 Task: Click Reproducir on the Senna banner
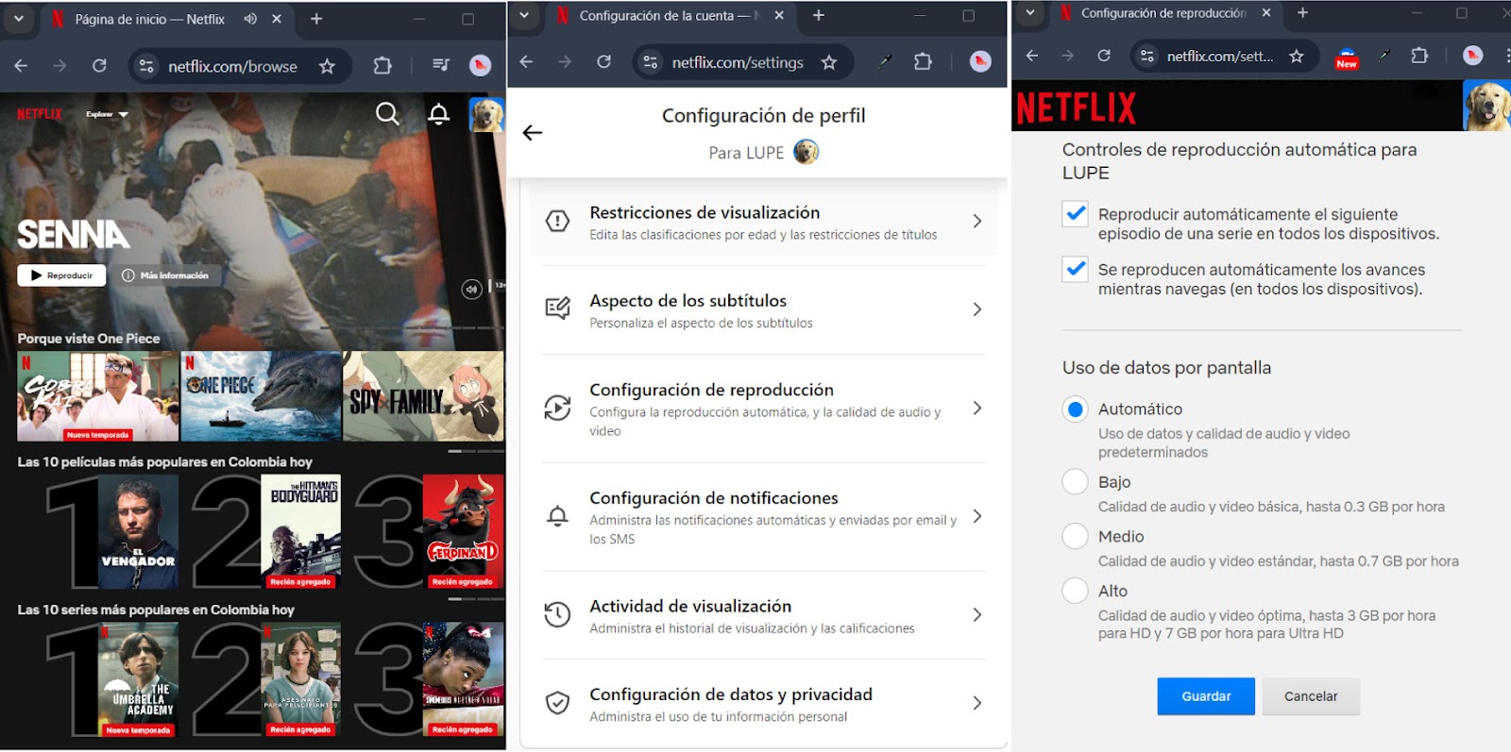pos(61,276)
